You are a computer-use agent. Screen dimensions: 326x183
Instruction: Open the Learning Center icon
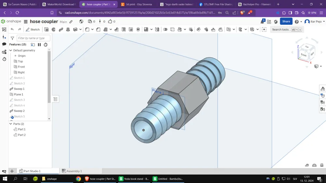pos(276,21)
